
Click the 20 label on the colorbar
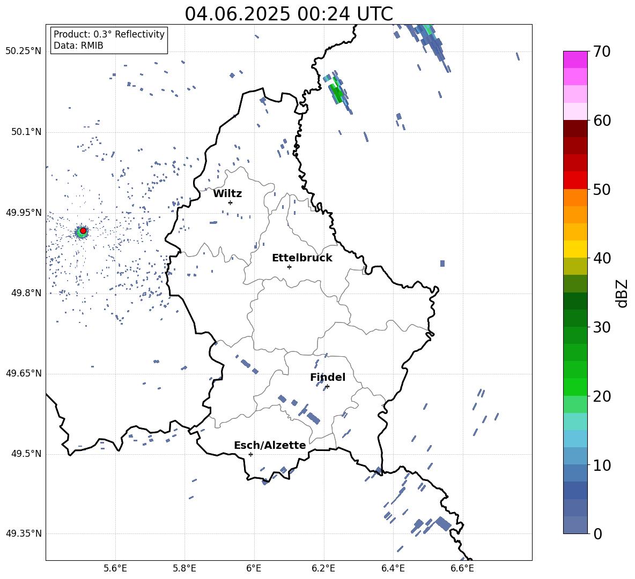(x=601, y=396)
